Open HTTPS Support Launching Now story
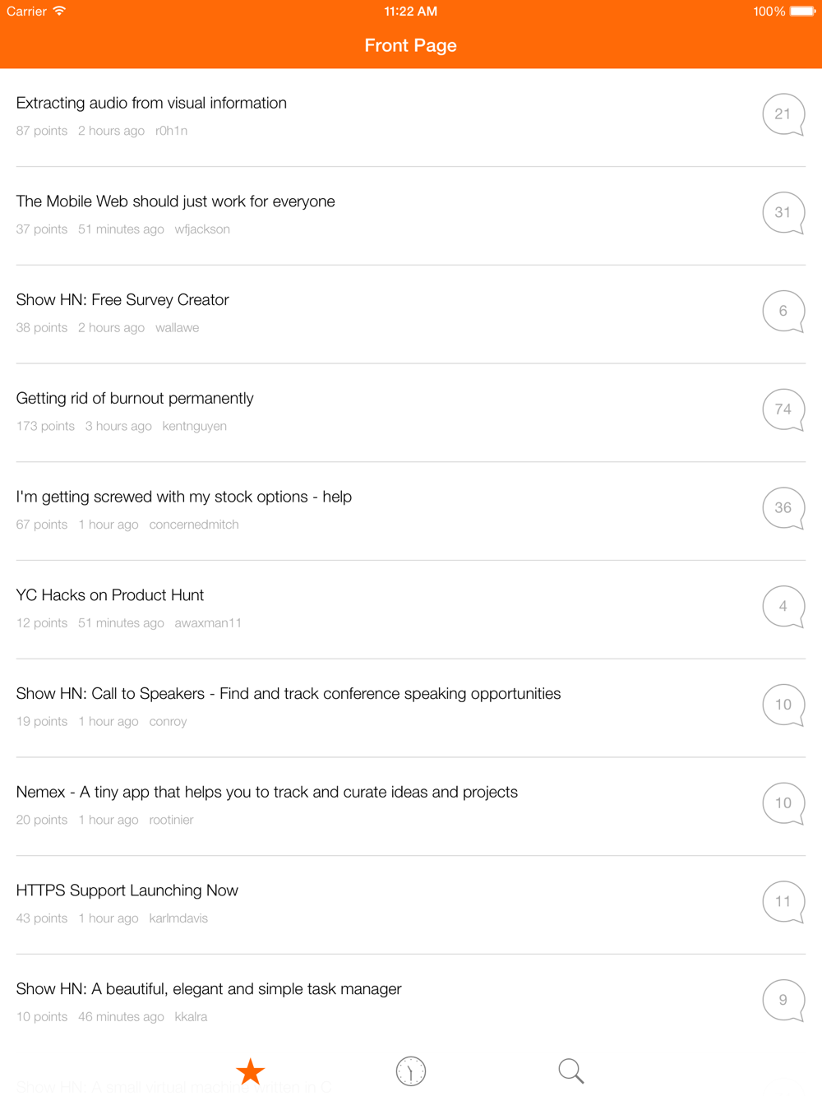The width and height of the screenshot is (822, 1096). point(127,890)
